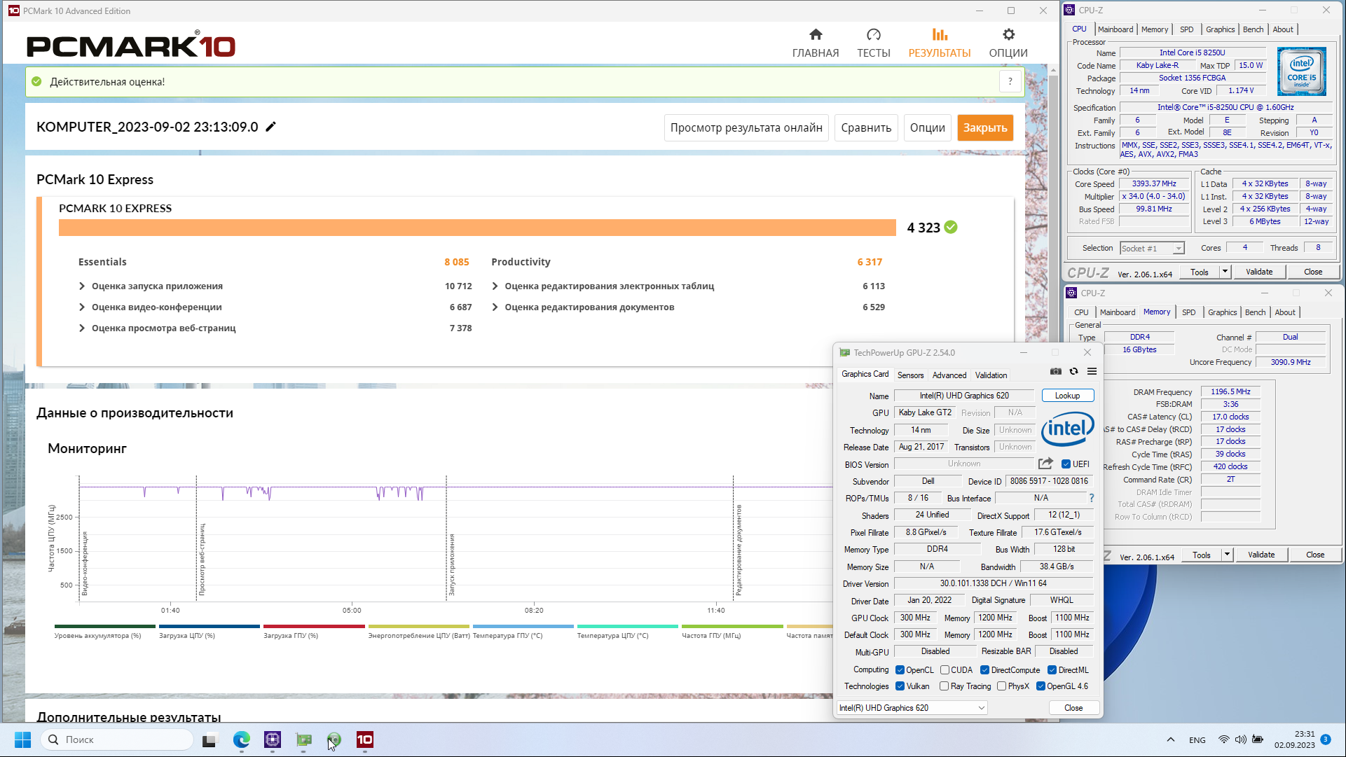Click Validate in the upper CPU-Z window
Image resolution: width=1346 pixels, height=757 pixels.
point(1259,272)
